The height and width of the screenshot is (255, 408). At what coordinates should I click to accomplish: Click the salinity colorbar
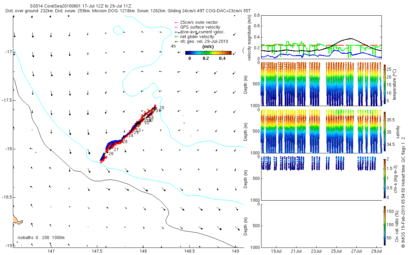(385, 131)
